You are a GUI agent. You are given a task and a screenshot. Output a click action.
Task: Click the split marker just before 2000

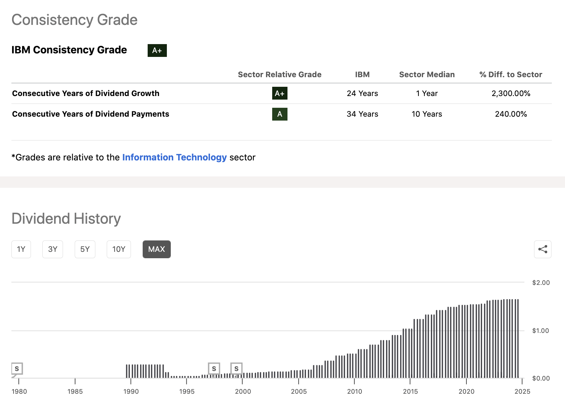(x=236, y=368)
